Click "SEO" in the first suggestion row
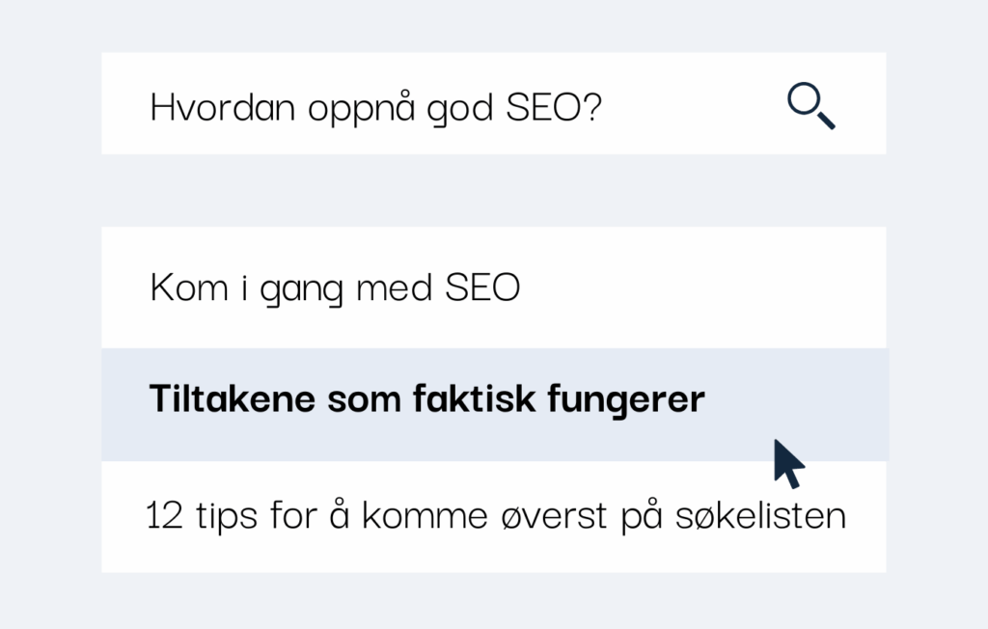 pos(482,287)
